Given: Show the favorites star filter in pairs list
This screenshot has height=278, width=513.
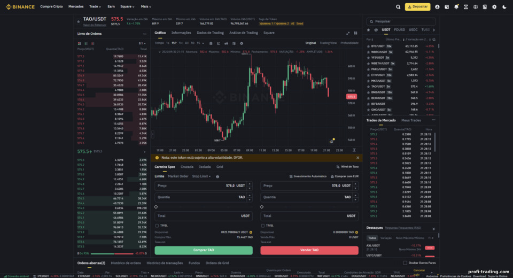Looking at the screenshot, I should [x=368, y=30].
